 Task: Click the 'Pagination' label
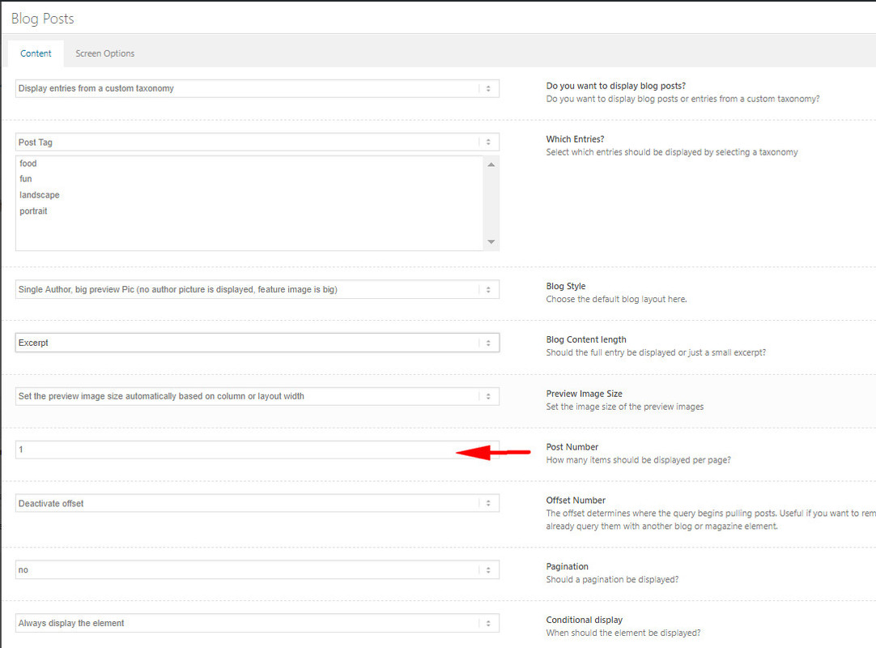[567, 566]
